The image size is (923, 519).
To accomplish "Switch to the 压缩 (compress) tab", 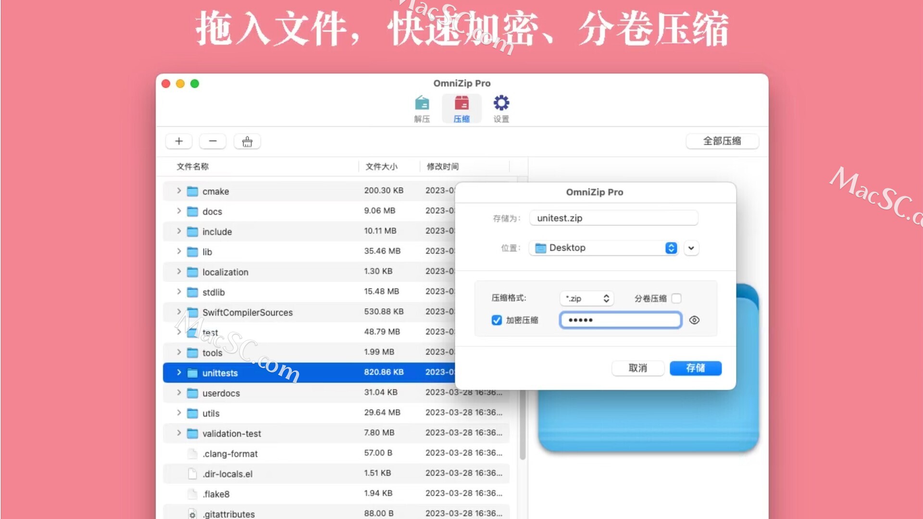I will 461,109.
